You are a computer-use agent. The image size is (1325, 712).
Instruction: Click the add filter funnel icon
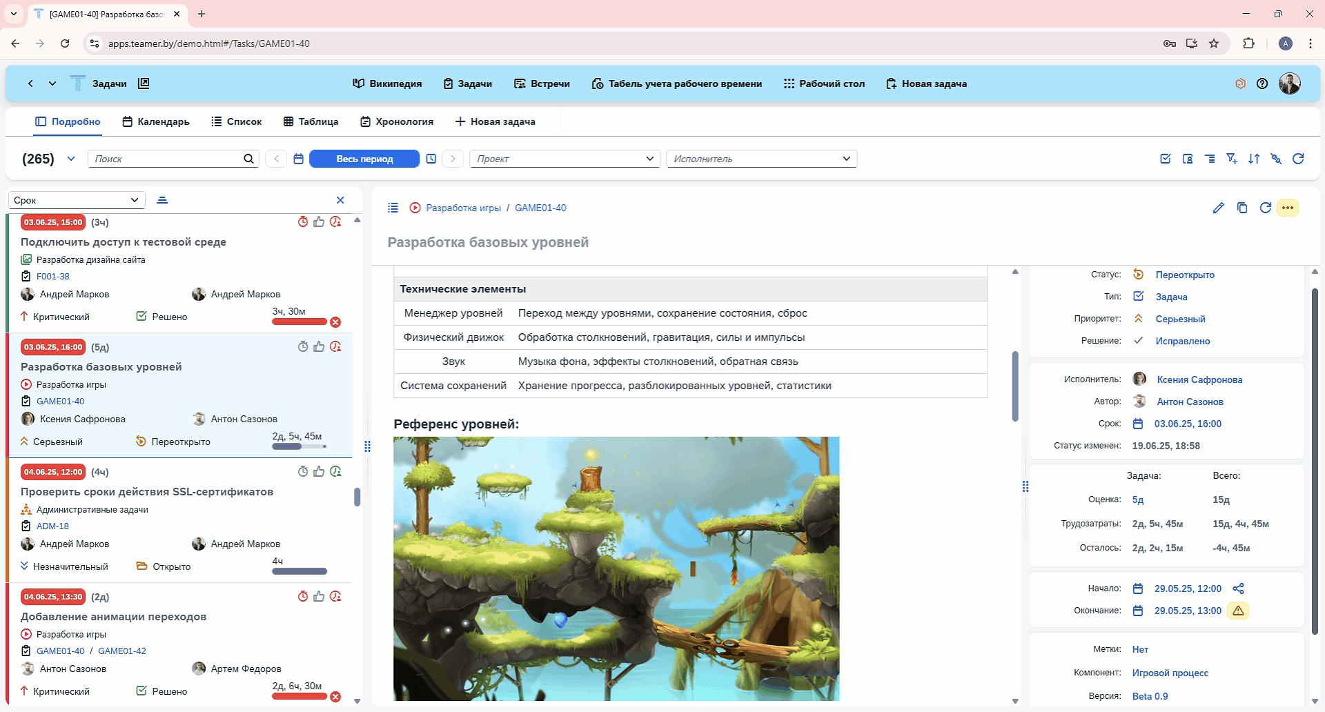[x=1231, y=159]
